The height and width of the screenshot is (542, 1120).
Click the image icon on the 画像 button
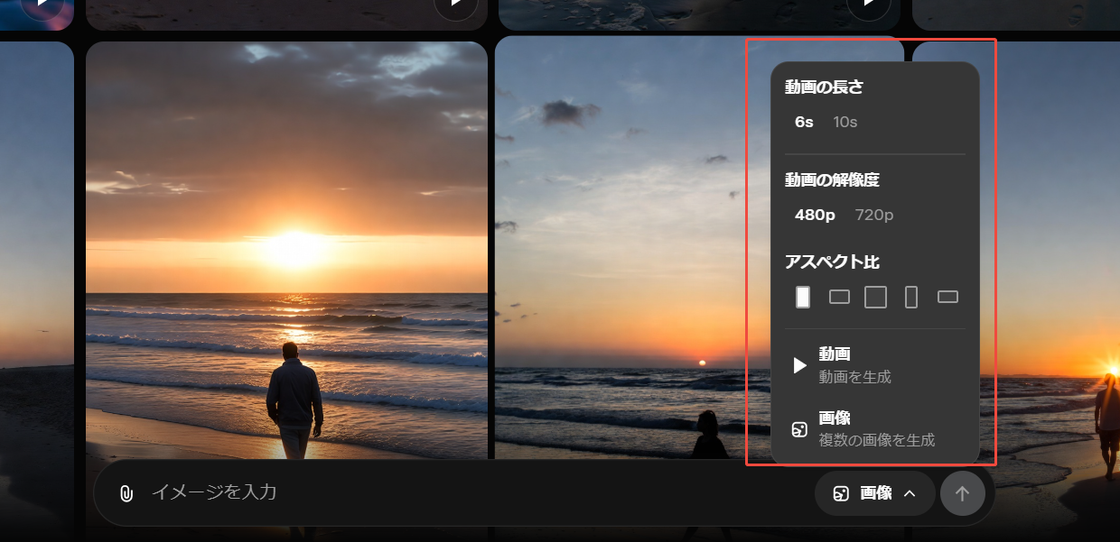(841, 493)
